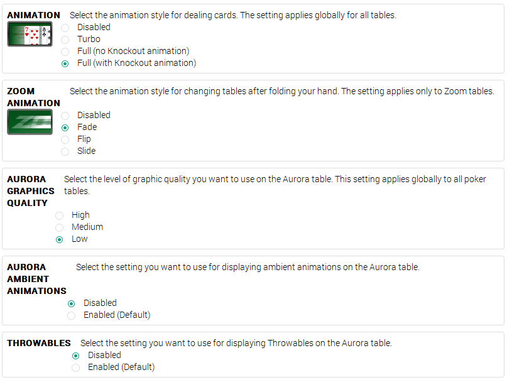This screenshot has width=517, height=392.
Task: Choose Turbo animation style
Action: 65,40
